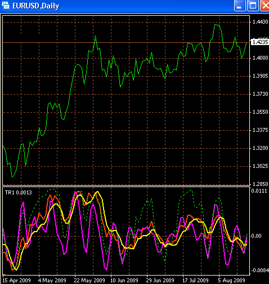Click the orange horizontal price level line
Image resolution: width=269 pixels, height=284 pixels.
[126, 43]
